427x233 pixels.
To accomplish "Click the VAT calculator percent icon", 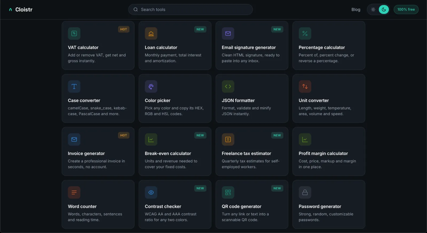I will point(74,33).
